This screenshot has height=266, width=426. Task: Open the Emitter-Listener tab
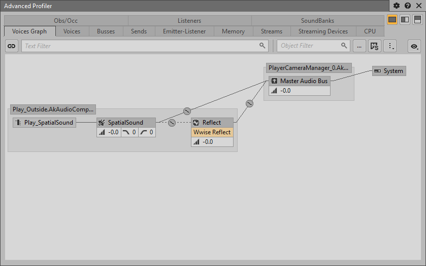tap(184, 31)
